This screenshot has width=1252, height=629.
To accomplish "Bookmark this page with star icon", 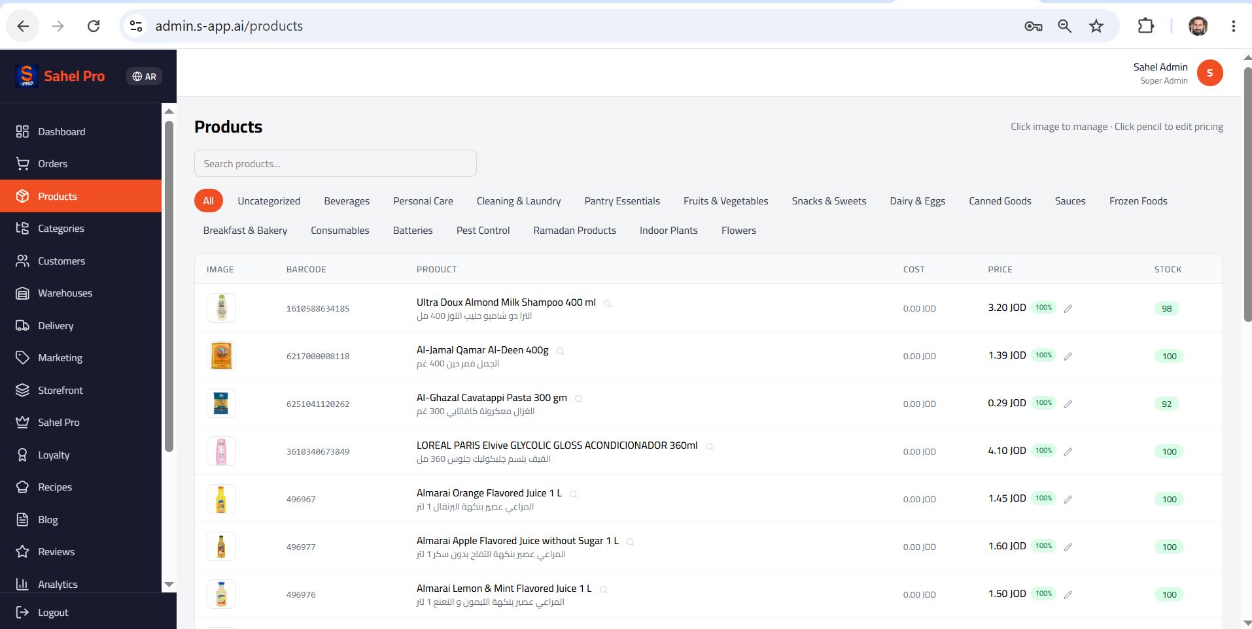I will [x=1096, y=26].
